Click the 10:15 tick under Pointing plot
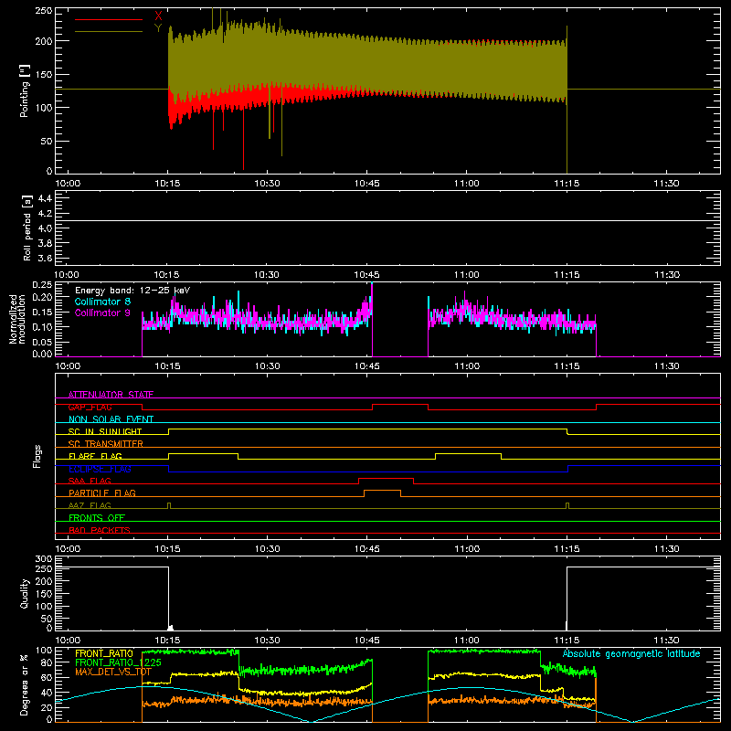731x731 pixels. point(167,184)
